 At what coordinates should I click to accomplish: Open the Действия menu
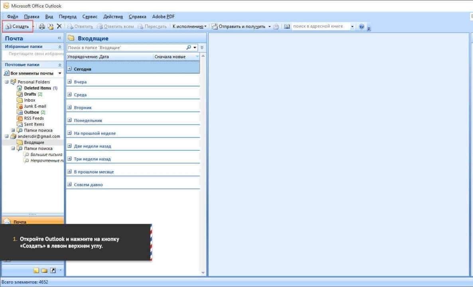tap(113, 17)
